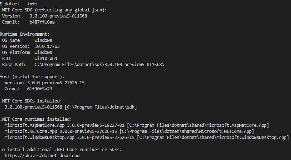This screenshot has height=160, width=291.
Task: Click the OS Name Windows value
Action: [43, 40]
